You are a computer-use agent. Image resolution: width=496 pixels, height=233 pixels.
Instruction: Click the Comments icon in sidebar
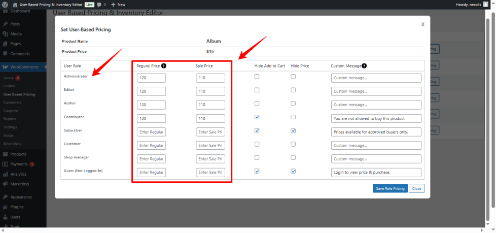[5, 54]
